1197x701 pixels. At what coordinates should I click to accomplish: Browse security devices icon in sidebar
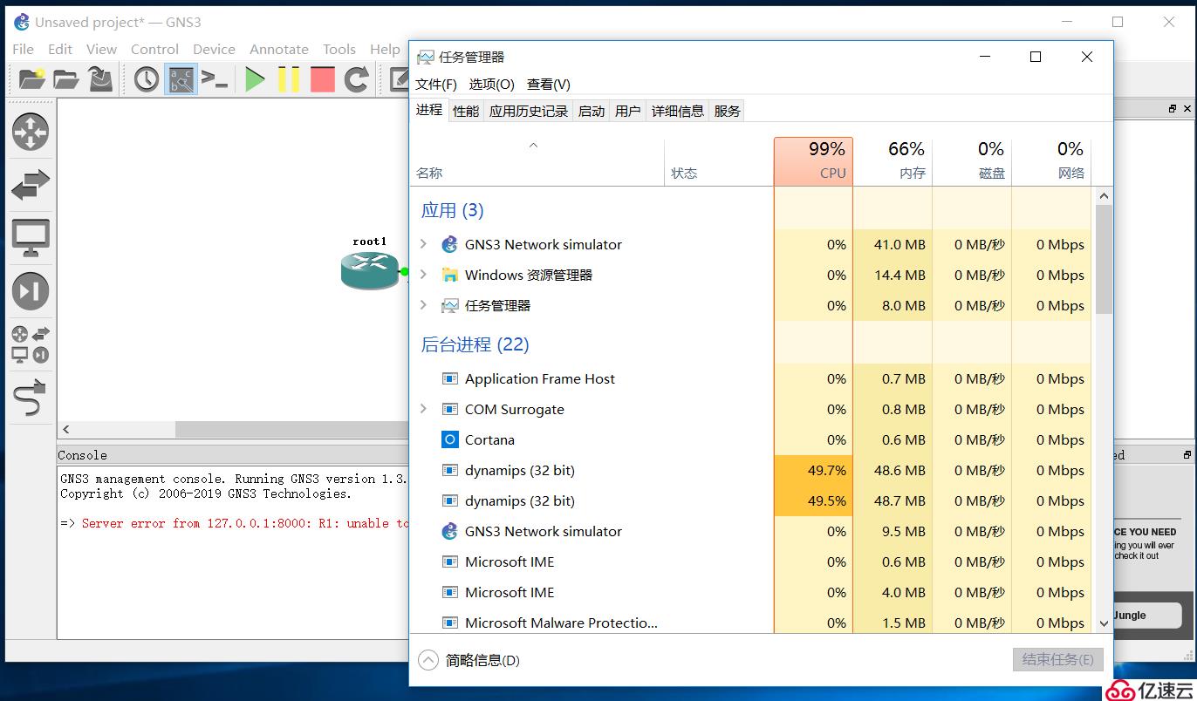pyautogui.click(x=31, y=291)
